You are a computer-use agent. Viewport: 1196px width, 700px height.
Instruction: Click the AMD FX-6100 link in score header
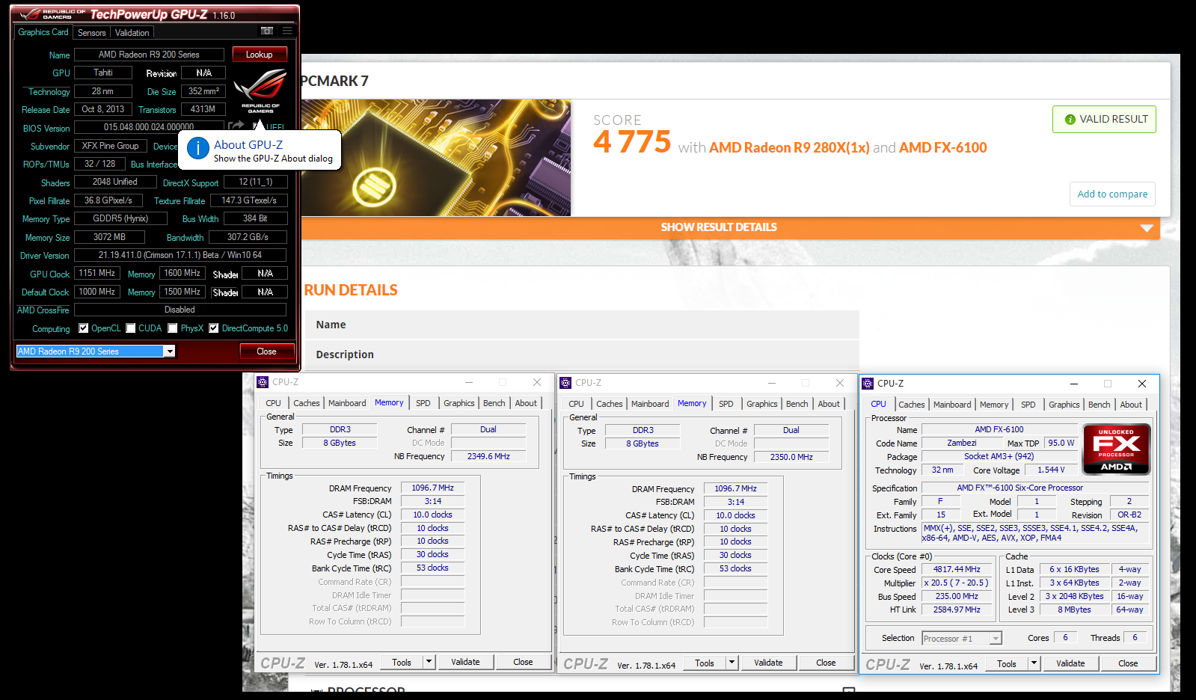click(x=942, y=148)
